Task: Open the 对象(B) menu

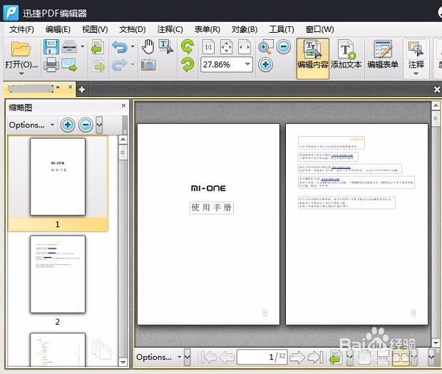Action: coord(245,29)
